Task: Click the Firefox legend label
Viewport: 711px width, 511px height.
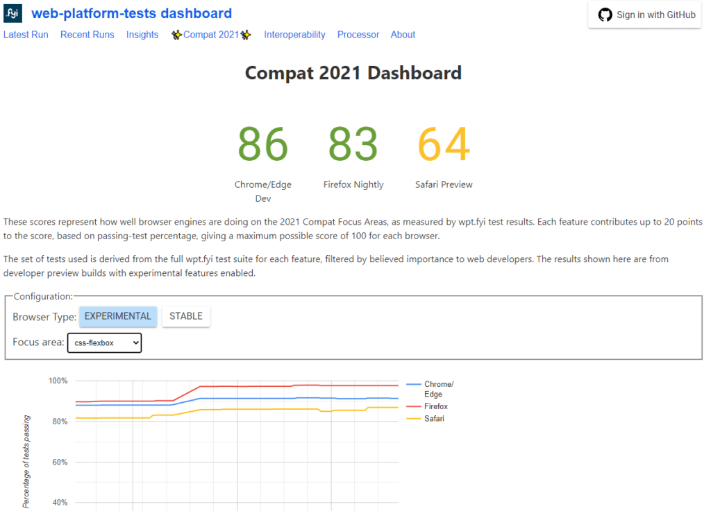Action: click(436, 406)
